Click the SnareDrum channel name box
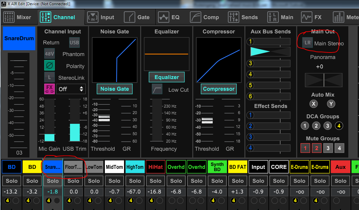The height and width of the screenshot is (210, 359). 19,38
